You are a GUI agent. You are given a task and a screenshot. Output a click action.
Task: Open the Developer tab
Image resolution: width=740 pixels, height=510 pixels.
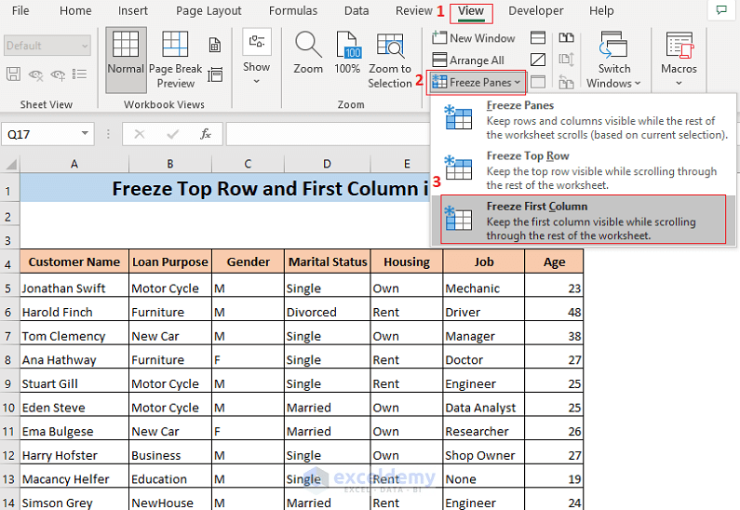535,10
